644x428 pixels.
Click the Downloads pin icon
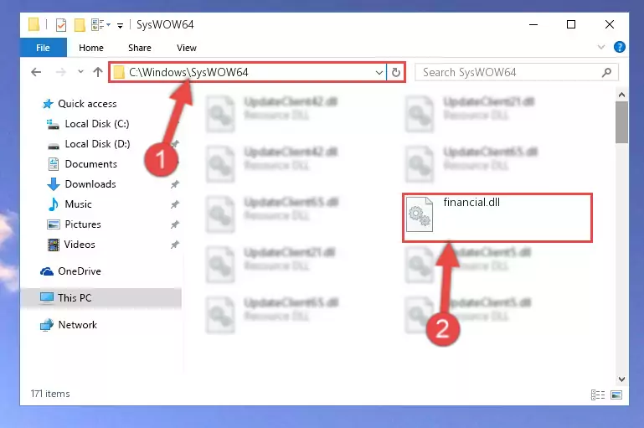pos(175,184)
